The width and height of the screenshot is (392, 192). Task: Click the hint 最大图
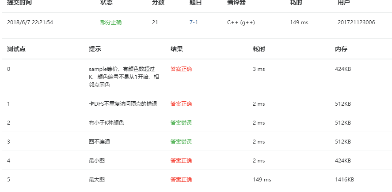click(x=96, y=180)
